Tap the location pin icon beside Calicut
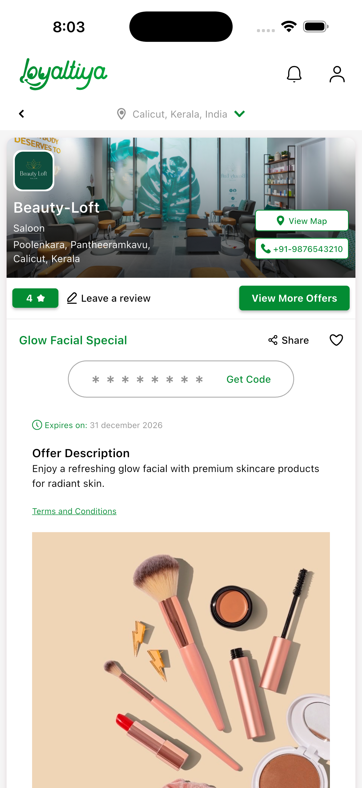 121,114
